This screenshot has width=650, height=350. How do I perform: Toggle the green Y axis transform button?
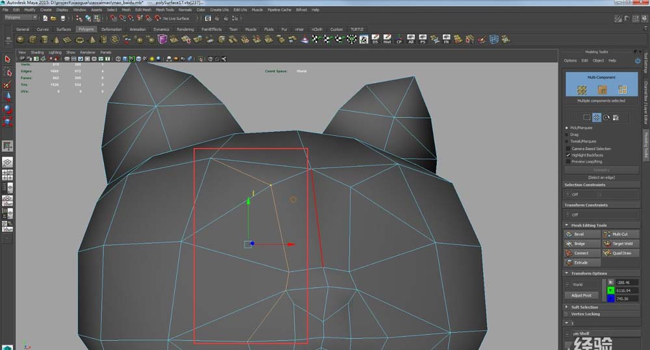(x=610, y=290)
